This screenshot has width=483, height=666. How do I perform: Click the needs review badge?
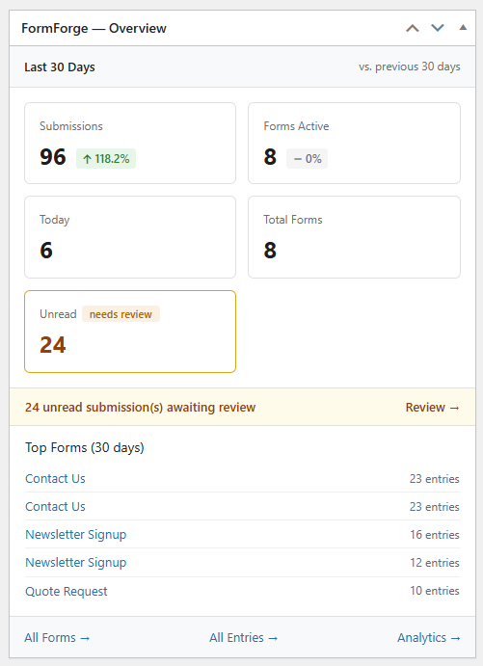121,314
